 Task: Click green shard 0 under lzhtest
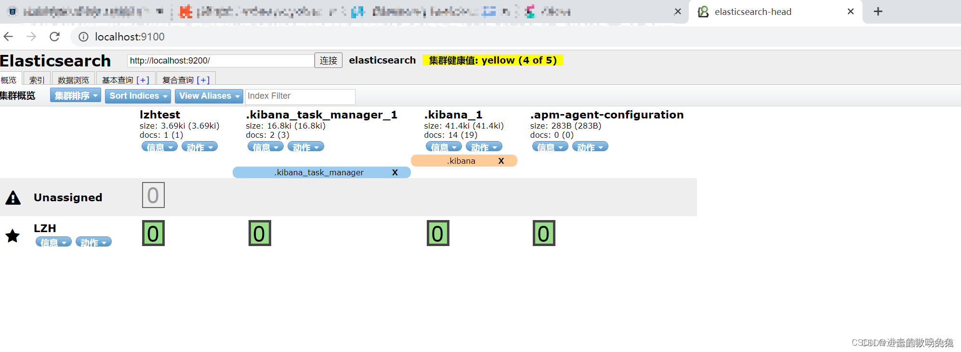click(153, 233)
